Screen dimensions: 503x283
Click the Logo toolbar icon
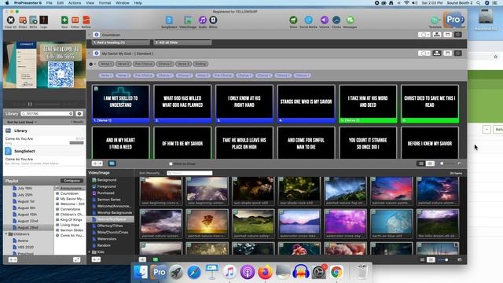pyautogui.click(x=44, y=20)
